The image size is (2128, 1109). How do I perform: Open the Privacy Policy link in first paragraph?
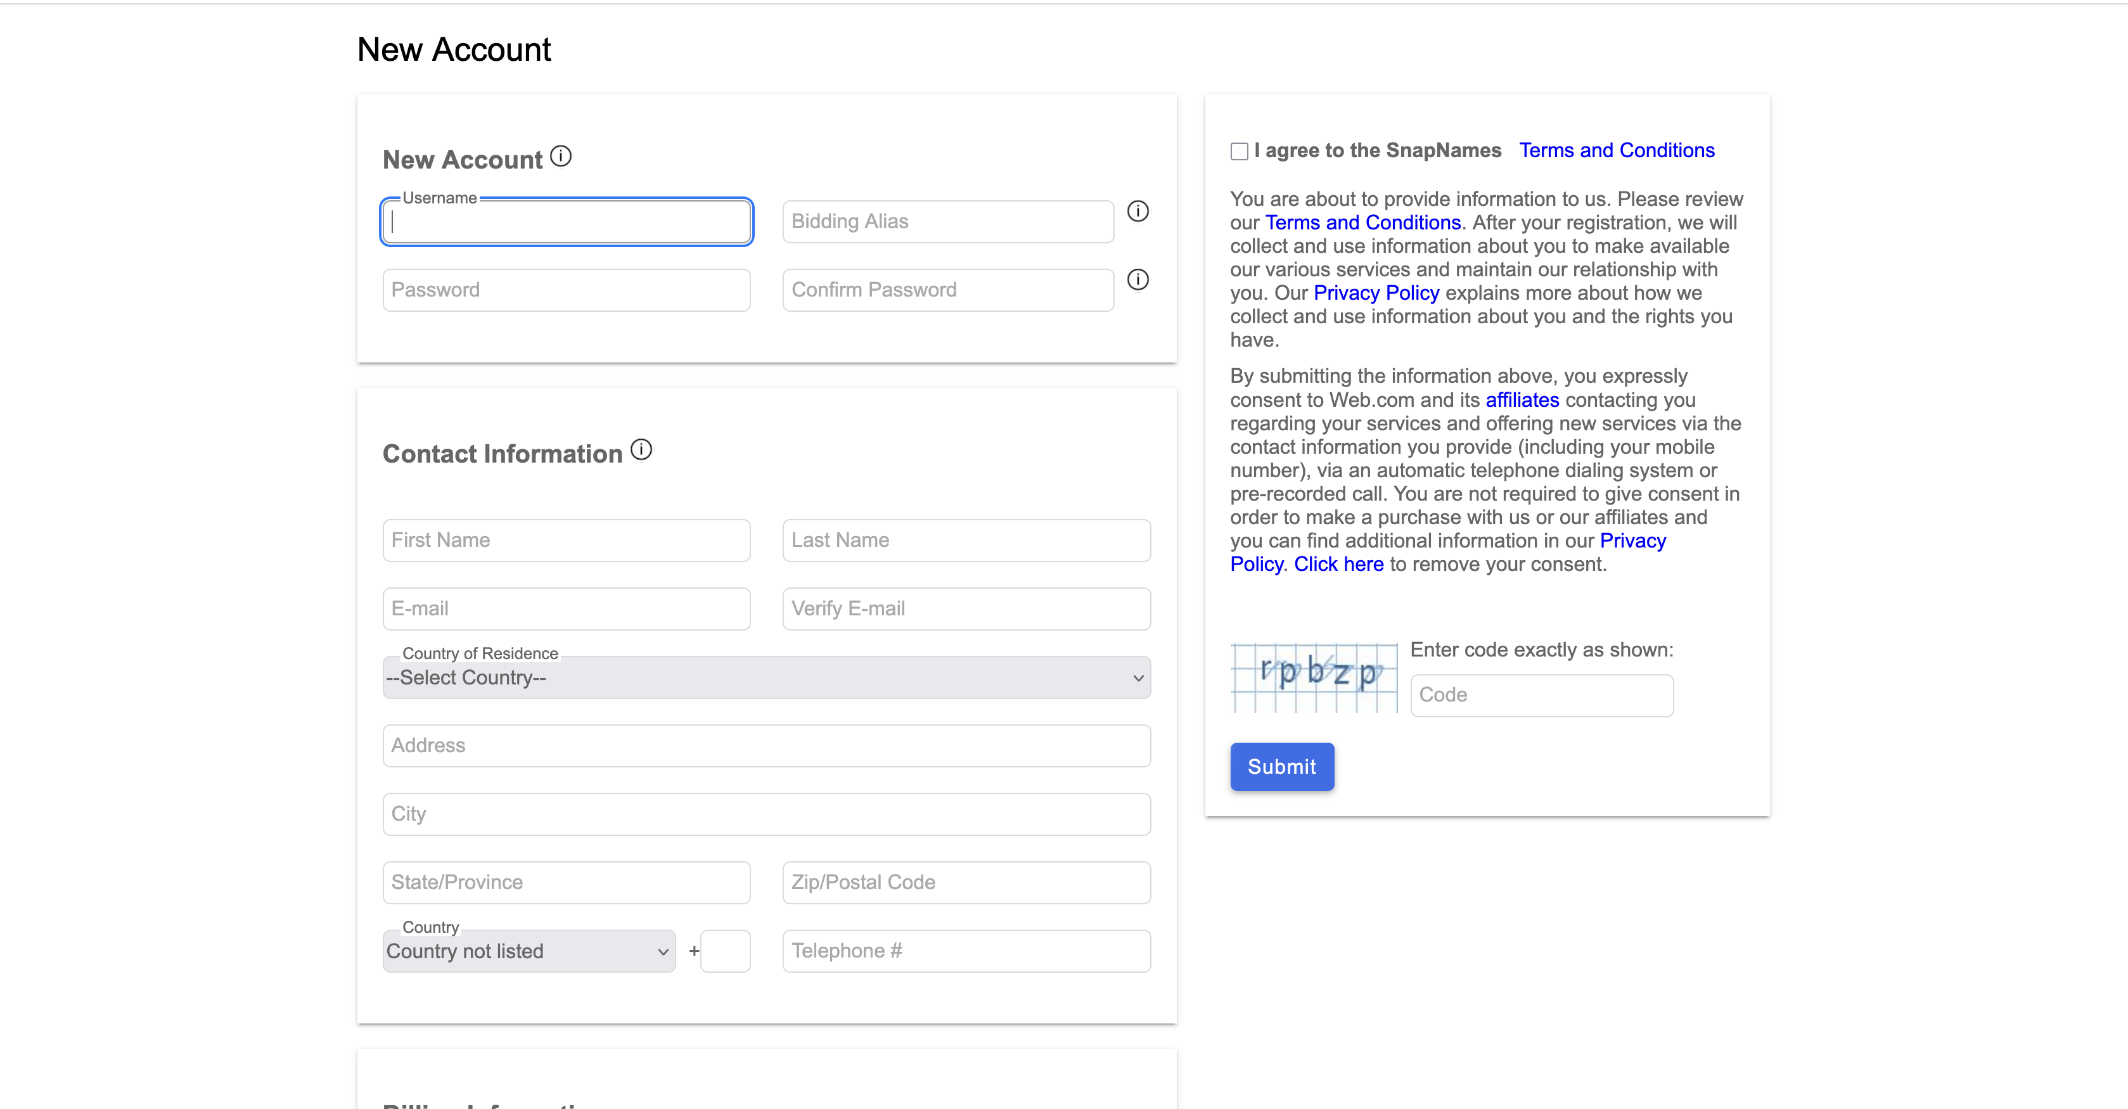pyautogui.click(x=1376, y=293)
